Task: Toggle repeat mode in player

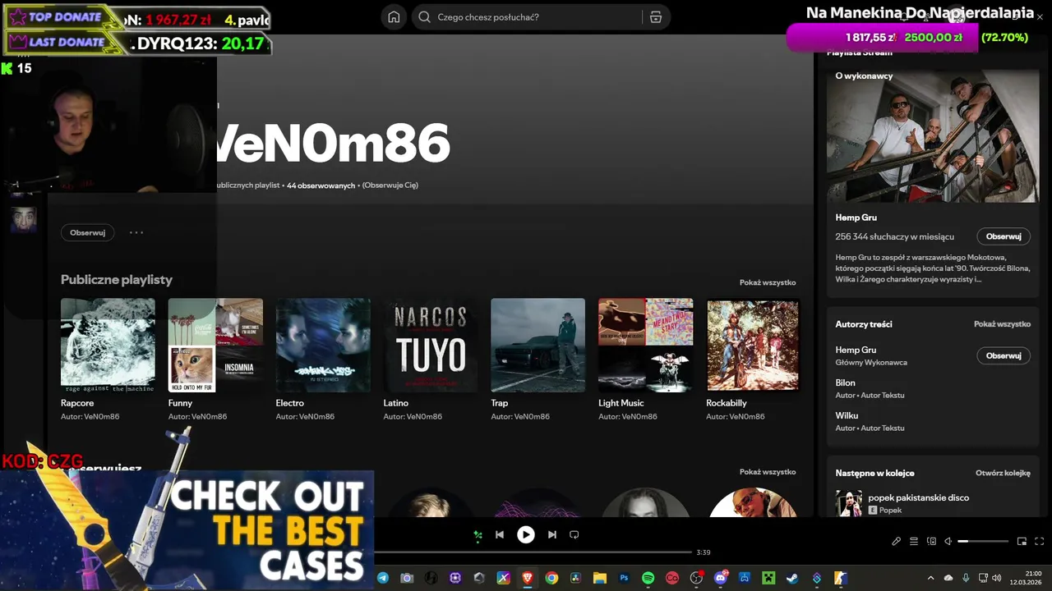Action: point(574,534)
